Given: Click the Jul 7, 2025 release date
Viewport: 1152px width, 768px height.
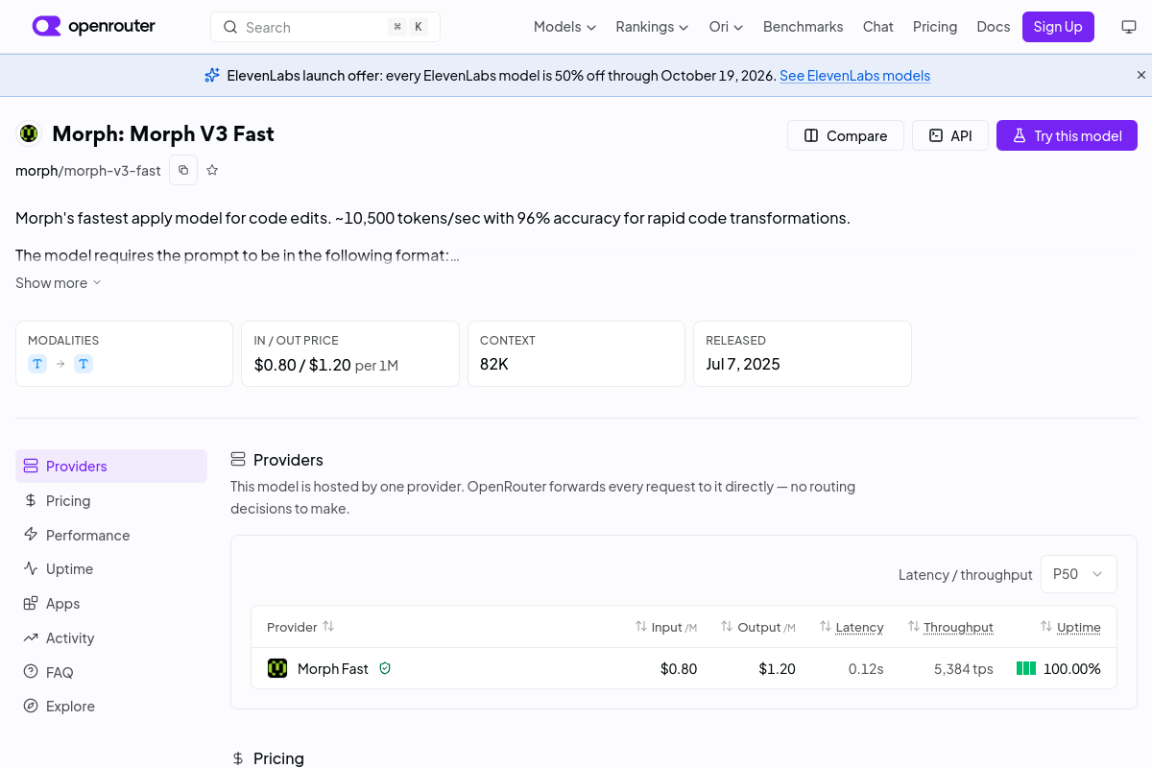Looking at the screenshot, I should [743, 364].
